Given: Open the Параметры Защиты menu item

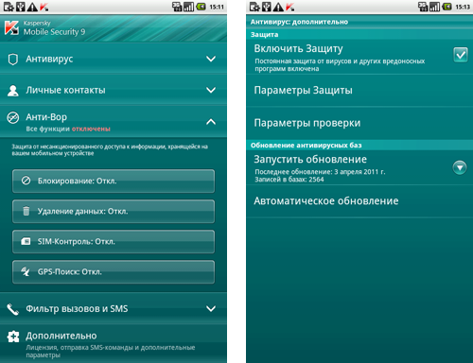Looking at the screenshot, I should [x=359, y=91].
